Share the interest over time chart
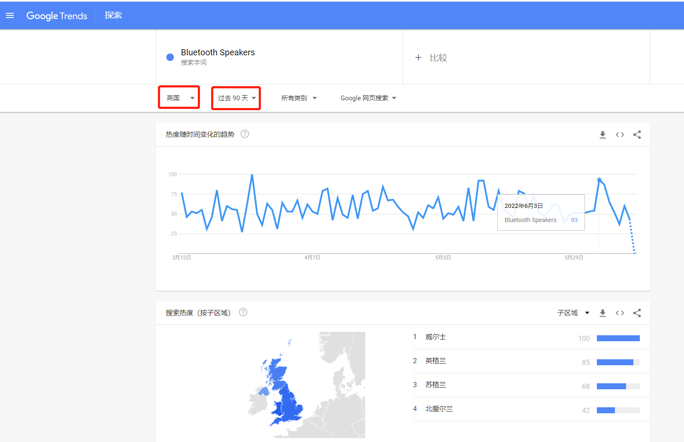 [637, 135]
